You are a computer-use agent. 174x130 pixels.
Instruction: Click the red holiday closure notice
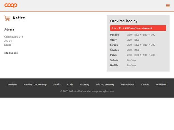pyautogui.click(x=138, y=28)
